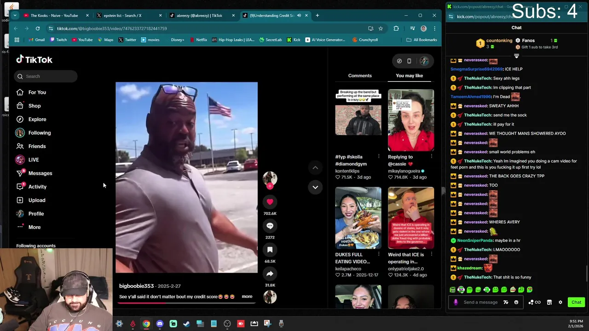Open Hip-Hop Leaks bookmark
Image resolution: width=589 pixels, height=331 pixels.
[x=233, y=40]
